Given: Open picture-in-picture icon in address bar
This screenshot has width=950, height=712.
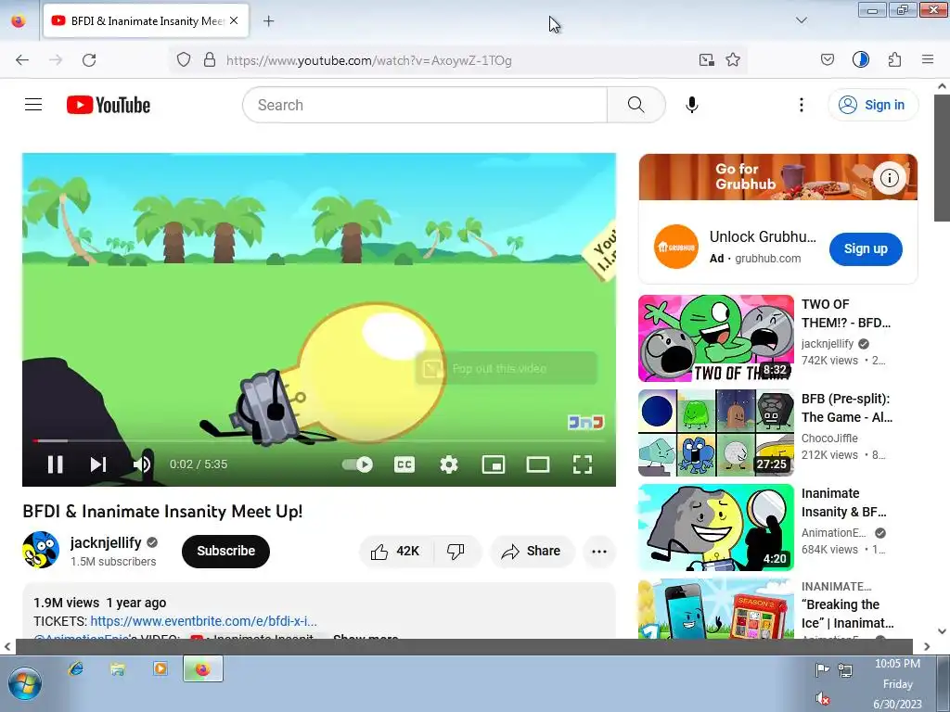Looking at the screenshot, I should tap(706, 60).
